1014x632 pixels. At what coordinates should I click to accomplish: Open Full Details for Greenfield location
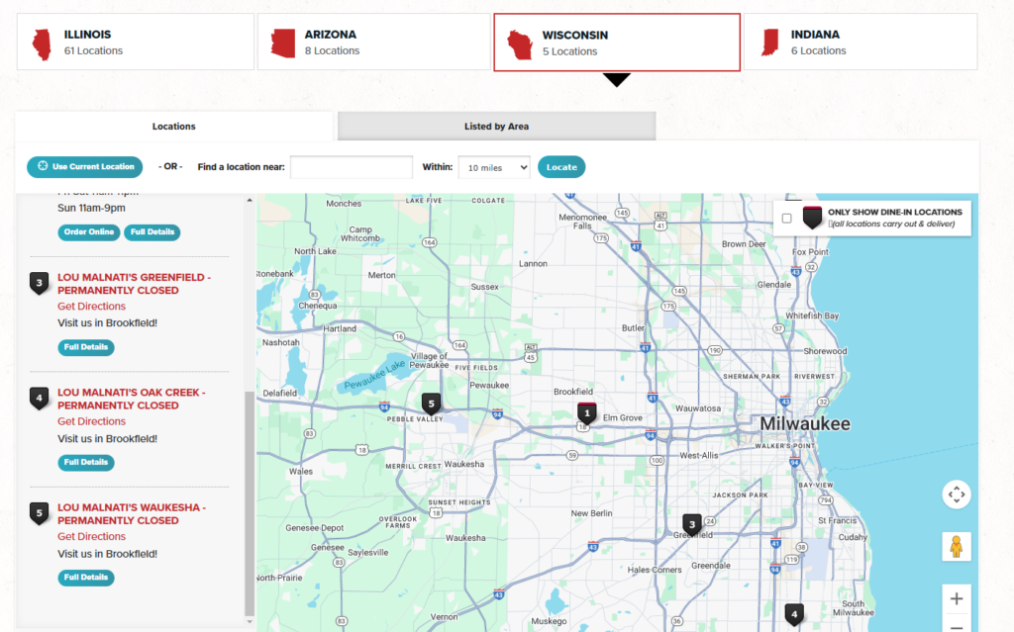(x=86, y=347)
